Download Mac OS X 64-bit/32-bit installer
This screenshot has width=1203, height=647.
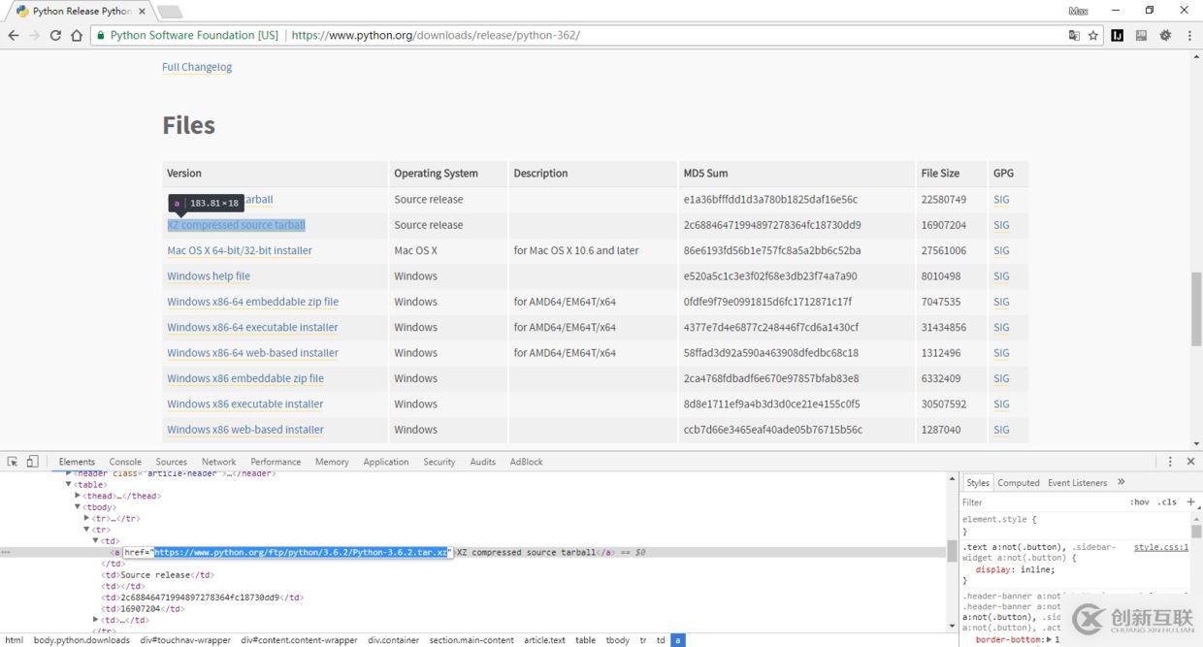pos(240,250)
